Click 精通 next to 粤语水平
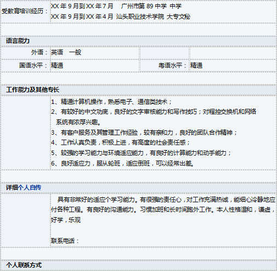The height and width of the screenshot is (271, 277). 196,65
